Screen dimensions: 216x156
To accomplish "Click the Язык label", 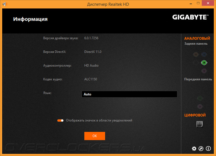I will [47, 93].
